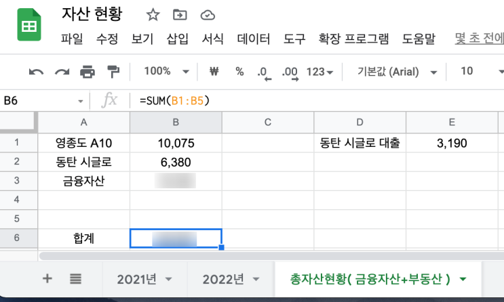Select cell 동탄 시글로 대출
Image resolution: width=504 pixels, height=302 pixels.
click(x=360, y=143)
